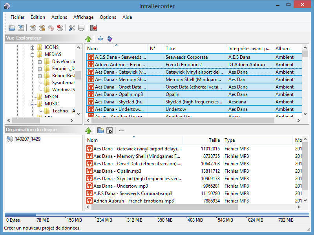Click the explorer file list horizontal scrollbar
This screenshot has width=314, height=235.
pyautogui.click(x=183, y=121)
